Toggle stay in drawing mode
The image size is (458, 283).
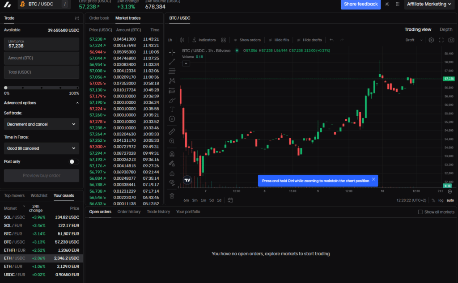click(x=172, y=164)
